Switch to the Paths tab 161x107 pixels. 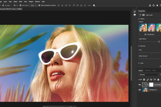(154, 70)
